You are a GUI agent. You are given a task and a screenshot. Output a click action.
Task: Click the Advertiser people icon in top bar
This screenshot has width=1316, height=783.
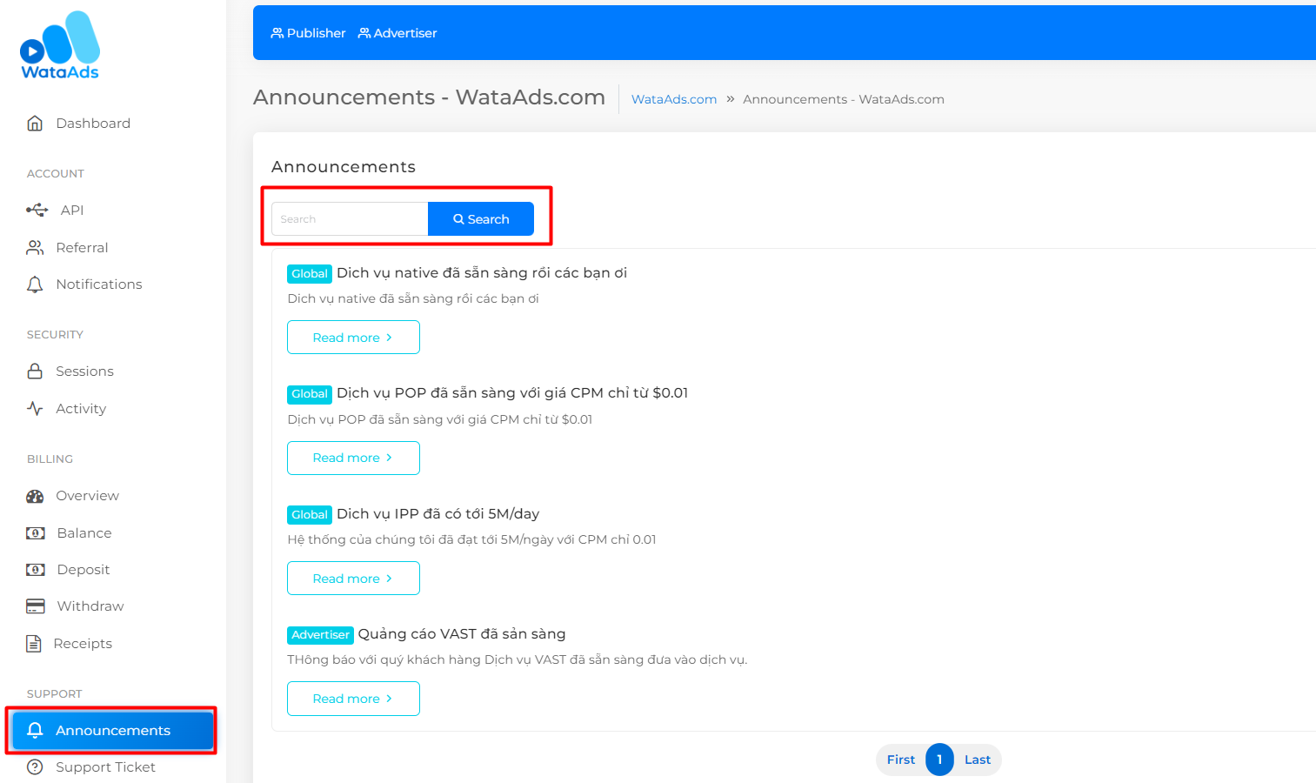point(364,33)
